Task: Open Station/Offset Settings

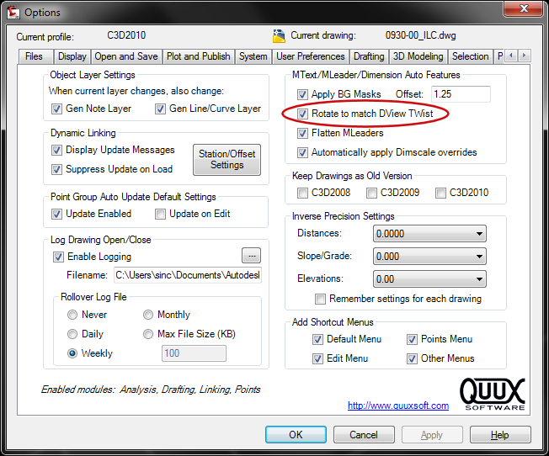Action: 227,160
